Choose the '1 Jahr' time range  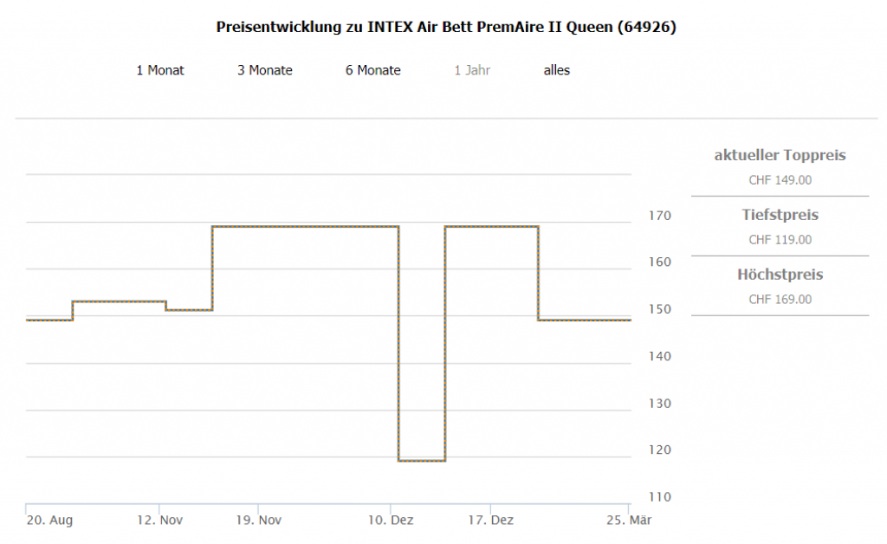click(472, 70)
